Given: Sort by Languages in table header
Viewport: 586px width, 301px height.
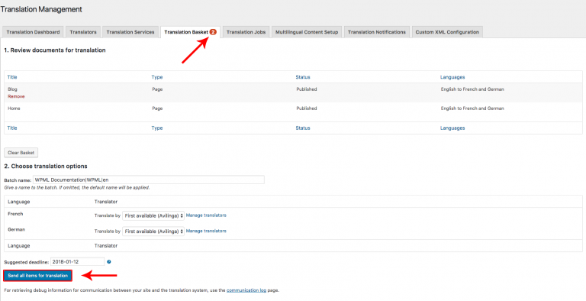Looking at the screenshot, I should coord(452,77).
